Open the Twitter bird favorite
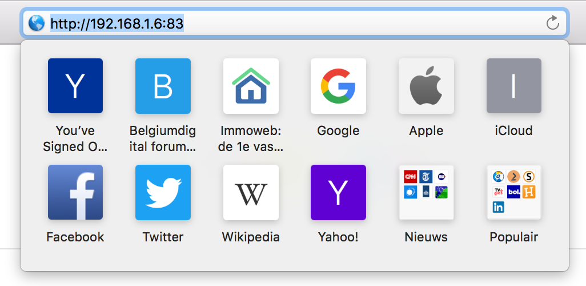The width and height of the screenshot is (586, 286). tap(163, 192)
